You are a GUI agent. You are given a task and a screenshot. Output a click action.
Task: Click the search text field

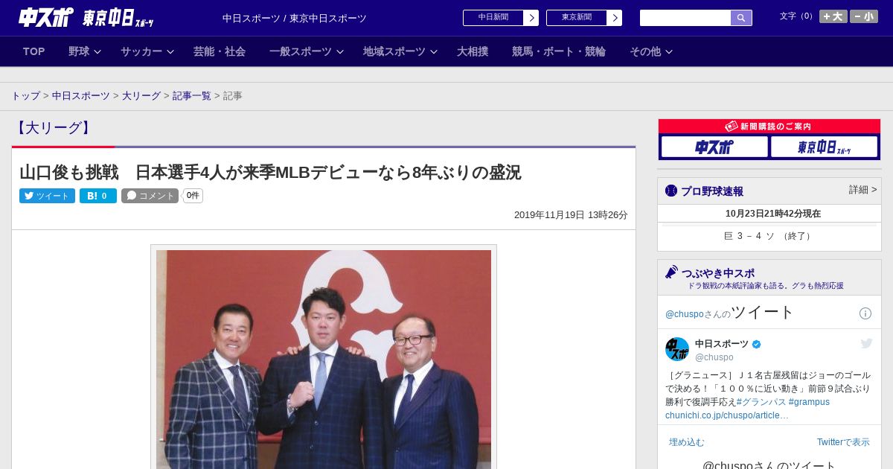(685, 18)
